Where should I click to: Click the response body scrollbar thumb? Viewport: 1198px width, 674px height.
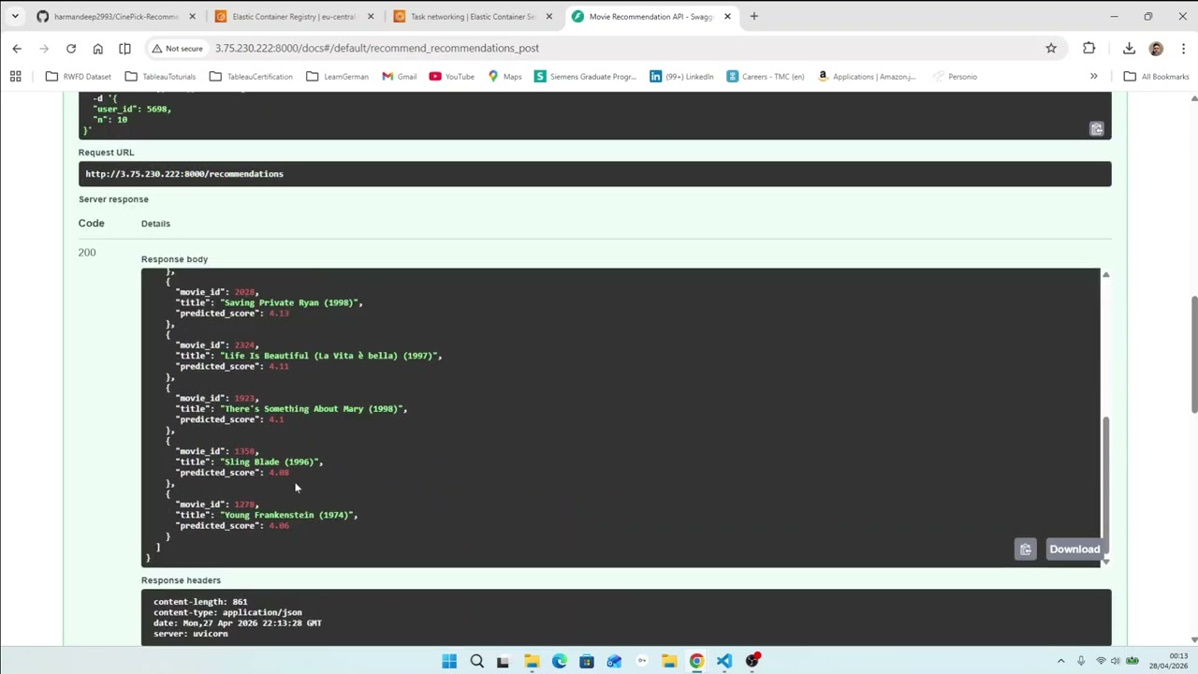click(1105, 484)
